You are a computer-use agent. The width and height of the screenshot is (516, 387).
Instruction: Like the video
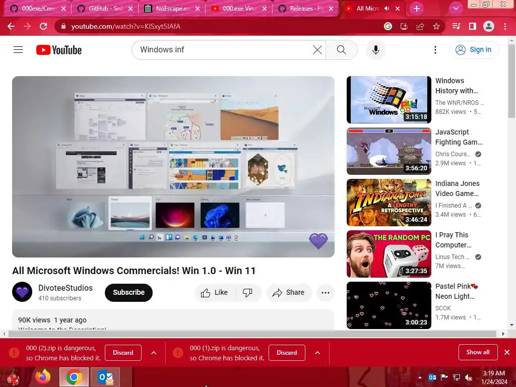[x=215, y=293]
